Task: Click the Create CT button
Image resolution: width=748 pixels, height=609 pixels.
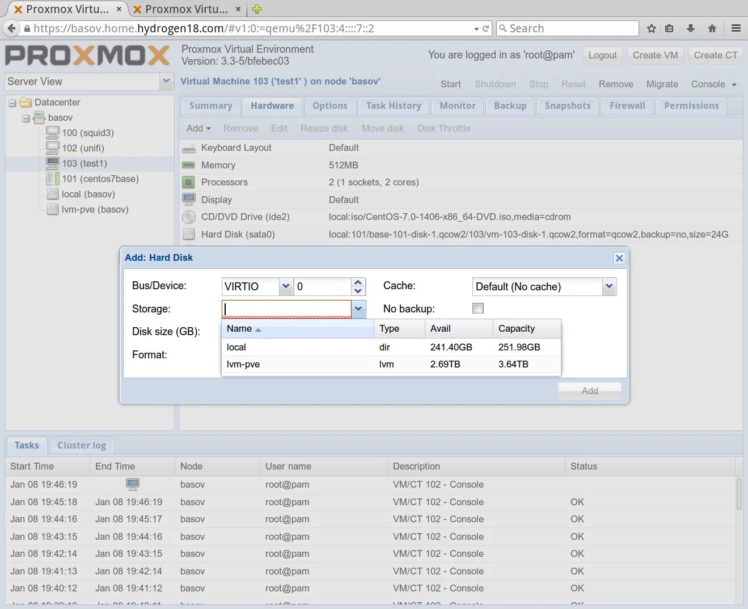Action: pyautogui.click(x=716, y=56)
